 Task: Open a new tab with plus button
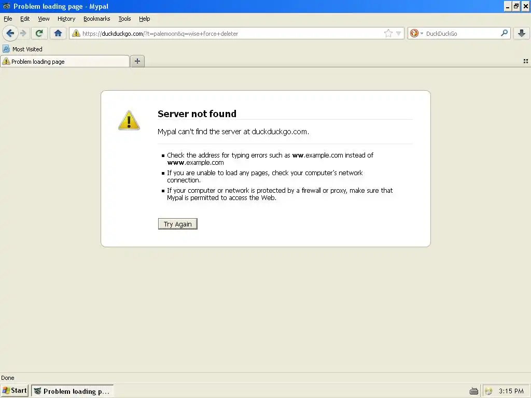point(137,61)
